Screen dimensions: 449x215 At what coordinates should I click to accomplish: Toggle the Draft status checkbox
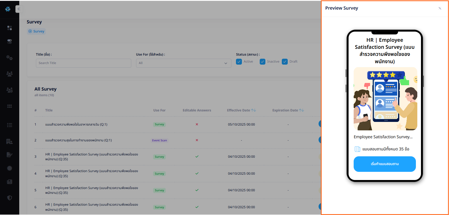285,62
